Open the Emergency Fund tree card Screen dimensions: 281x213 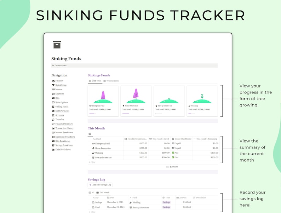click(x=103, y=101)
